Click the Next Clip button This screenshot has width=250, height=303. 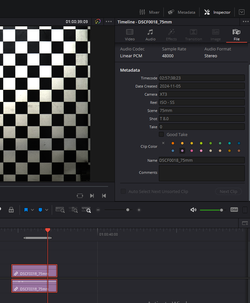(x=228, y=191)
